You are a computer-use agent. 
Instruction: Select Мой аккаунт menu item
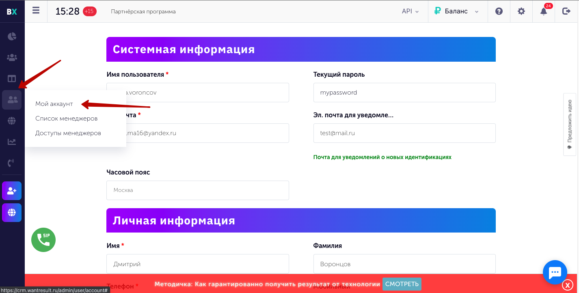coord(54,104)
